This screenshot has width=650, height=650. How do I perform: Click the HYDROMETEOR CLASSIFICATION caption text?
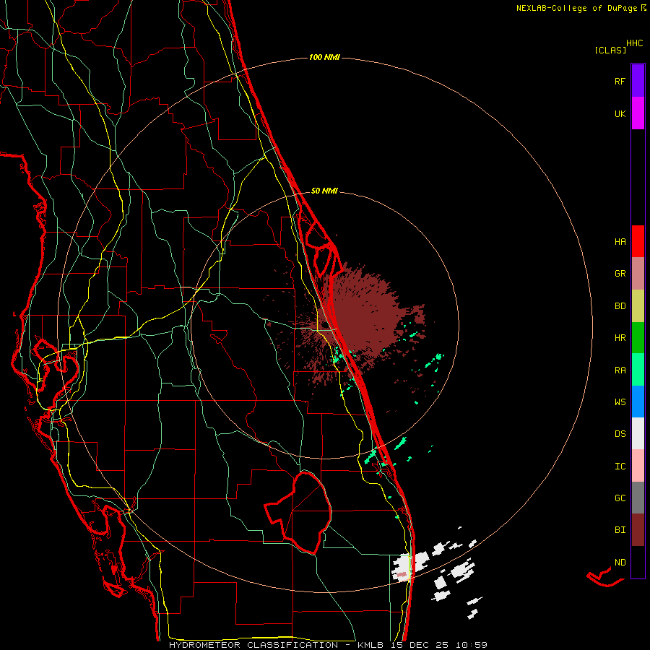point(253,645)
